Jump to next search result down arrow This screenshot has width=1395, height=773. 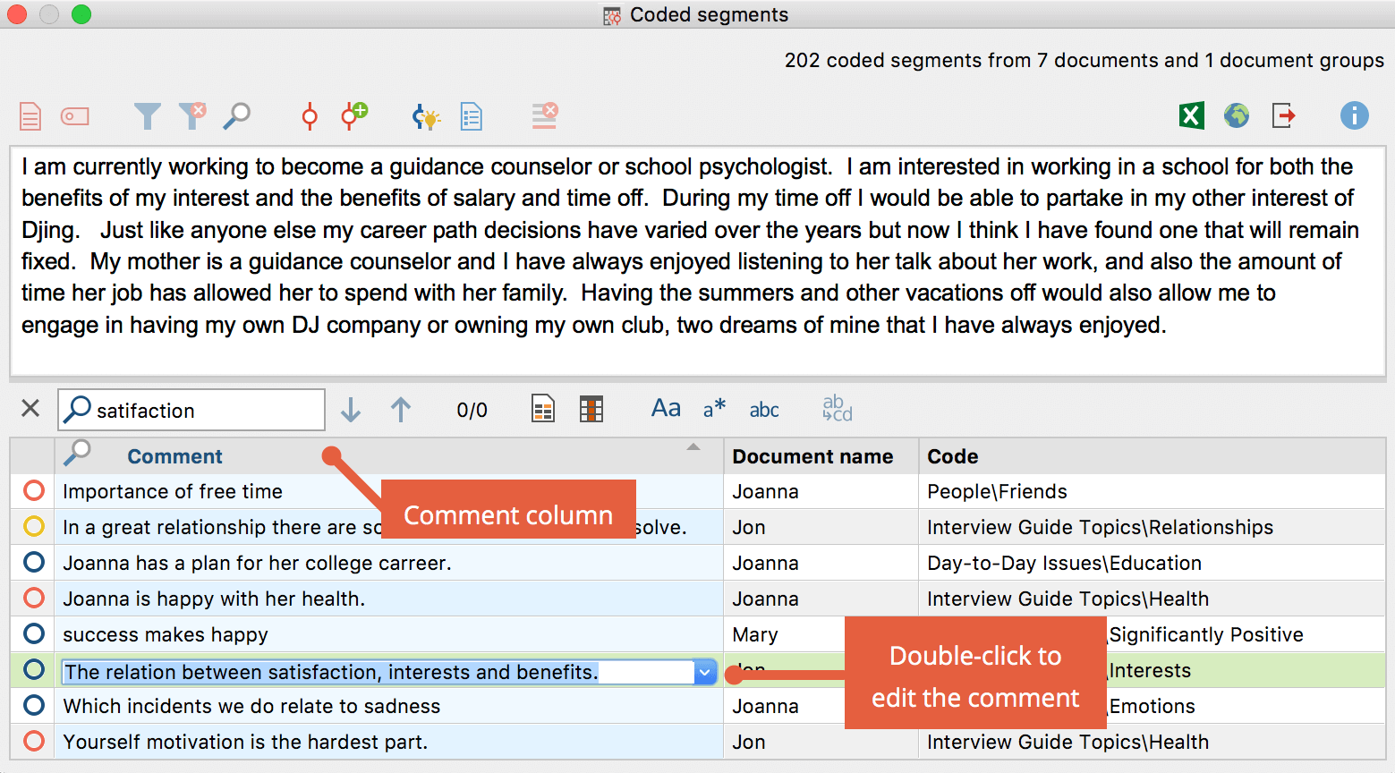click(x=351, y=410)
